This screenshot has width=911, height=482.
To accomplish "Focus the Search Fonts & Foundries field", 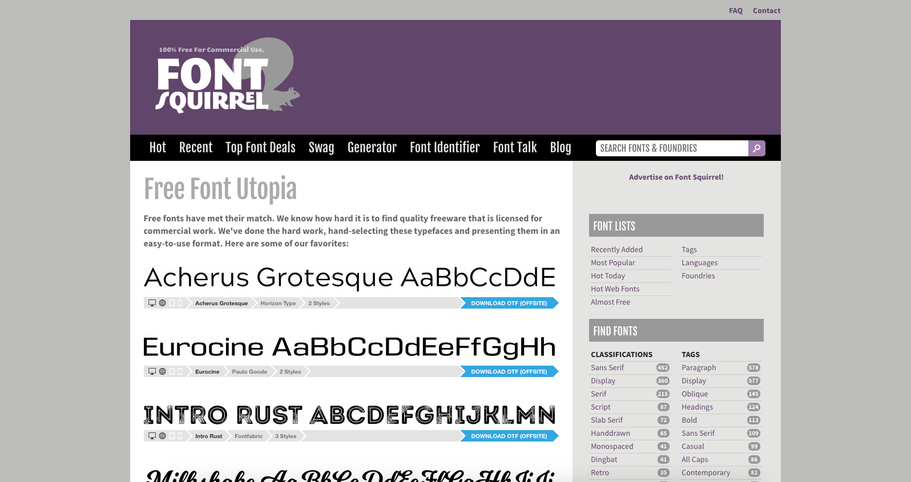I will tap(672, 148).
